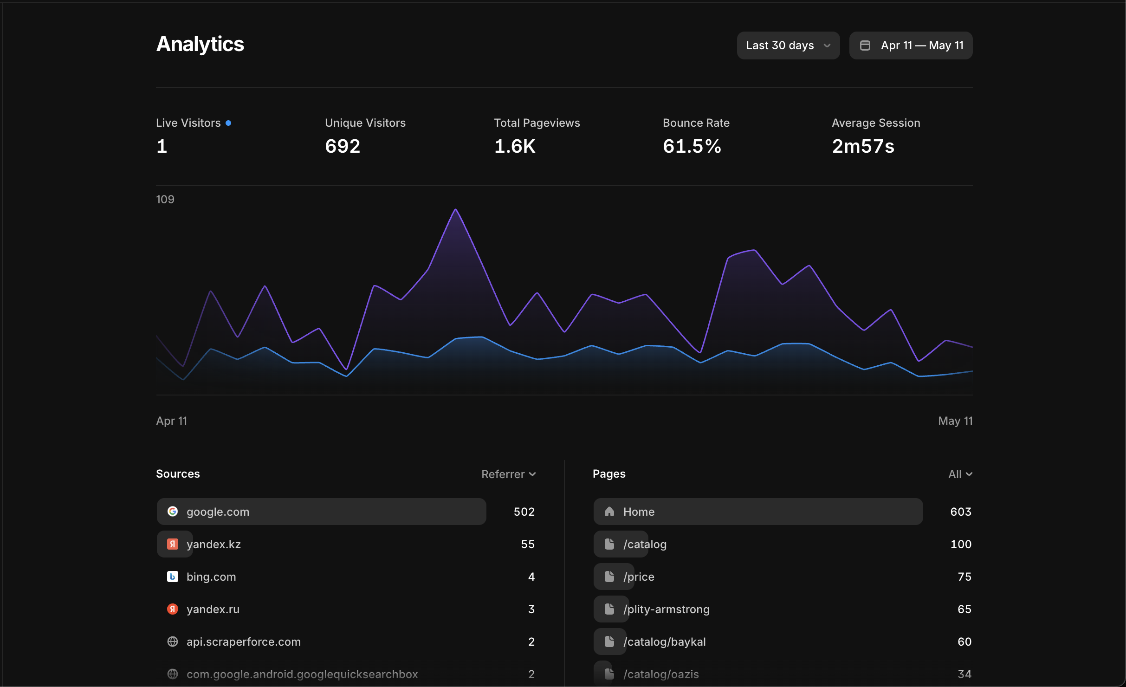Screen dimensions: 1126x687
Task: Select the yandex.kz source
Action: click(346, 544)
